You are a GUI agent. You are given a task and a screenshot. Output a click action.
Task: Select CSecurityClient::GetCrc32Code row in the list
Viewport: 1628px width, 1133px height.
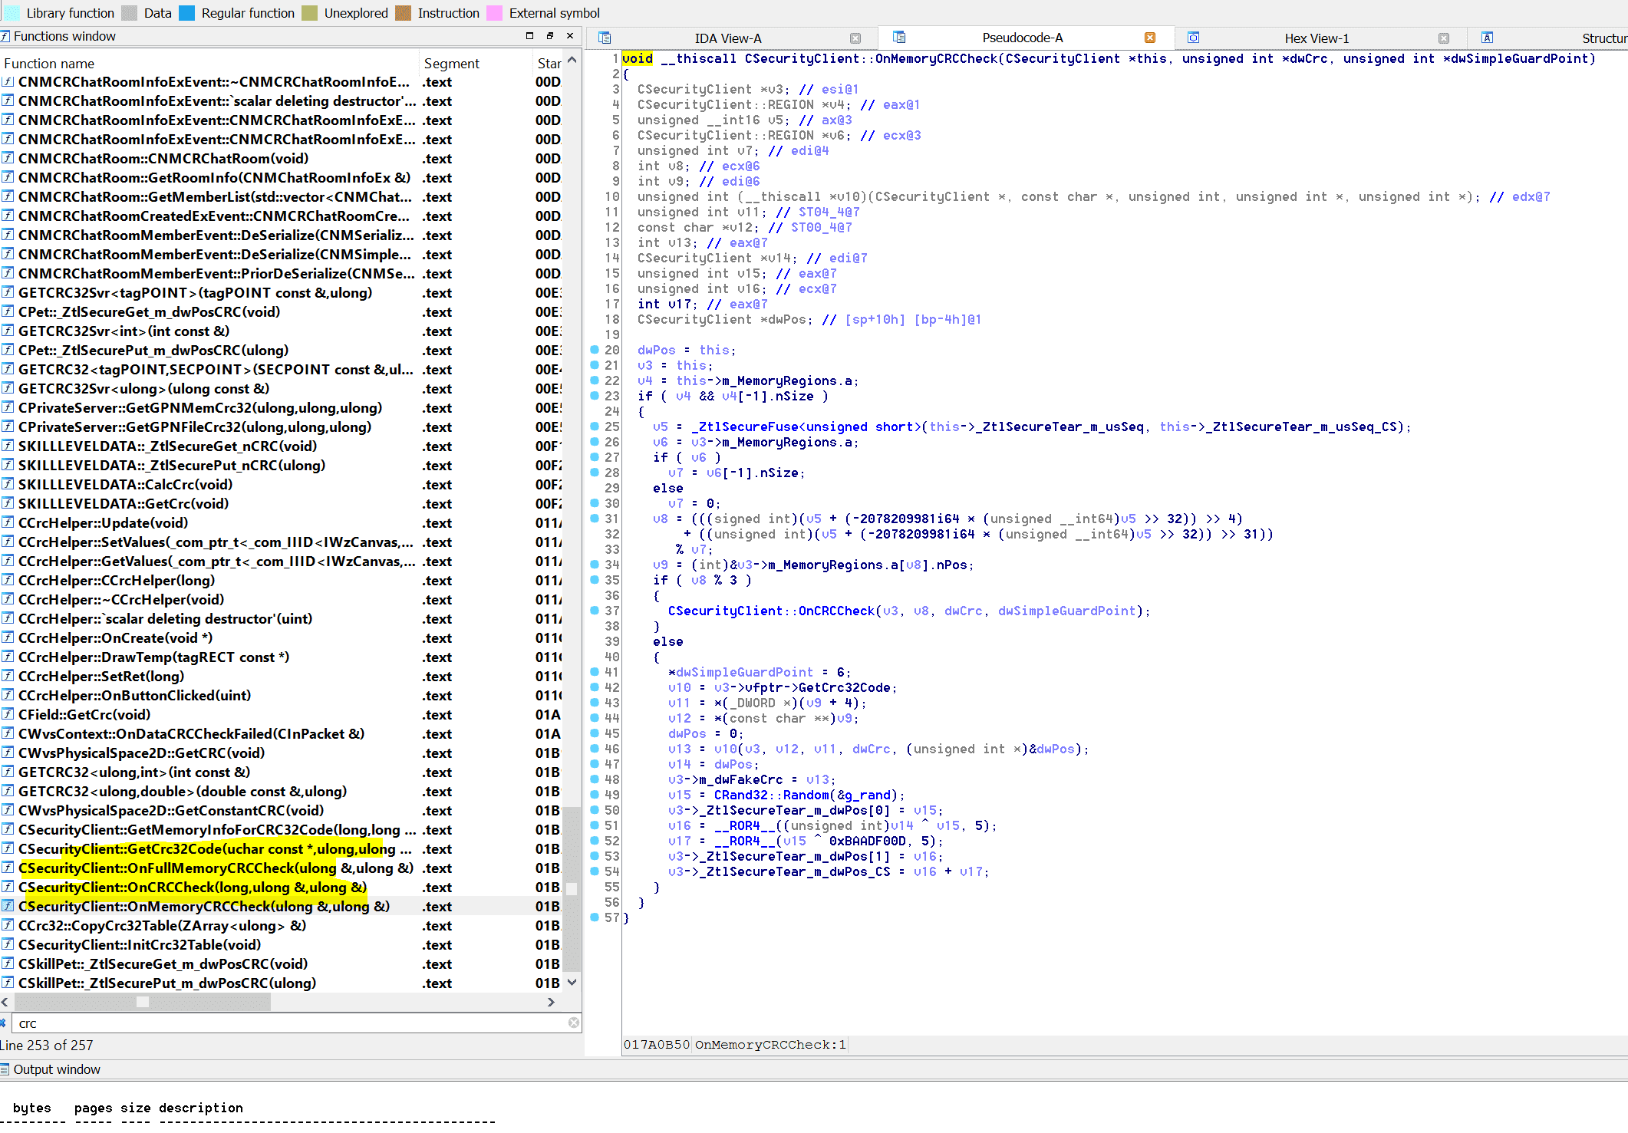tap(281, 848)
